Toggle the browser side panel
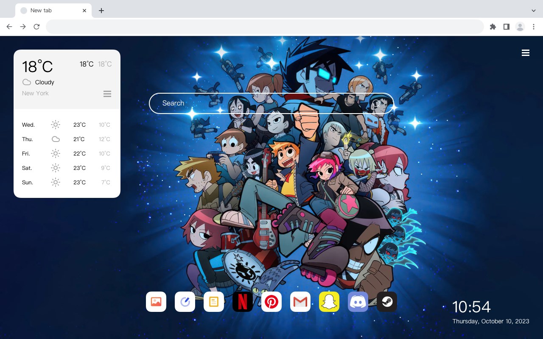The height and width of the screenshot is (339, 543). pos(507,27)
